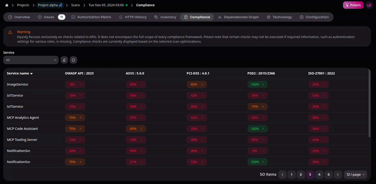
Task: Go to Scans breadcrumb link
Action: click(x=76, y=5)
